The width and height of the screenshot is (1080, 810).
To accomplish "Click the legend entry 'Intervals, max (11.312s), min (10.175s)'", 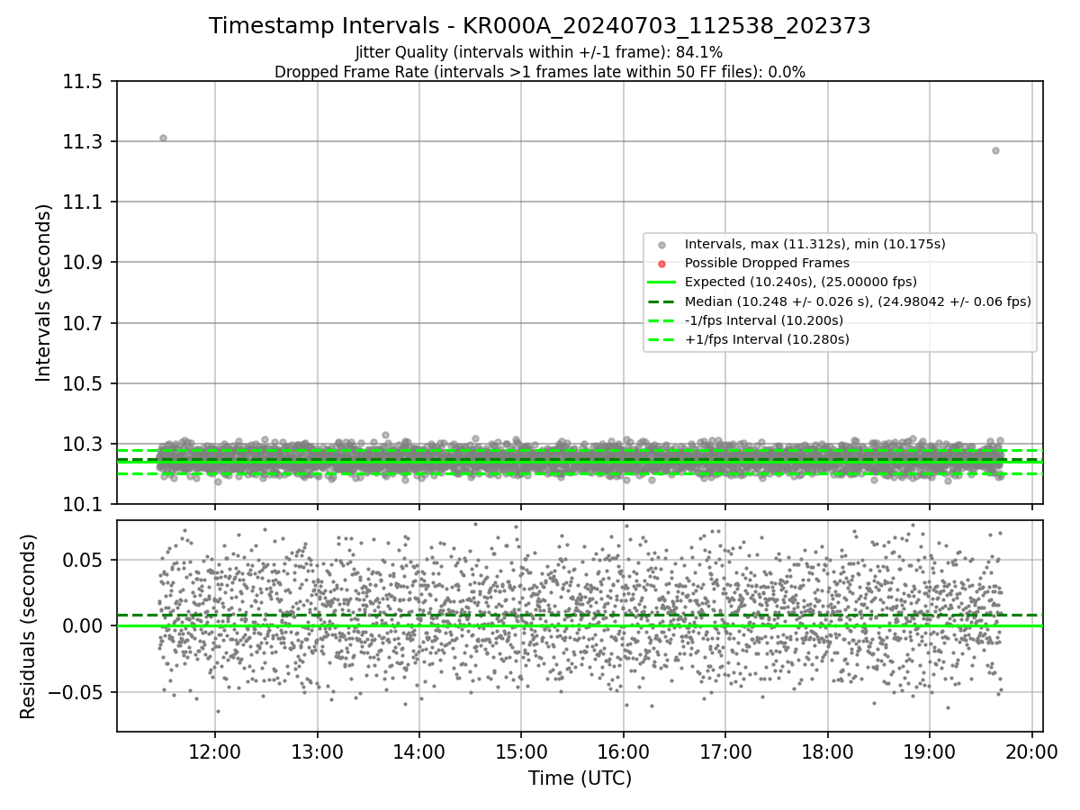I will pos(814,244).
